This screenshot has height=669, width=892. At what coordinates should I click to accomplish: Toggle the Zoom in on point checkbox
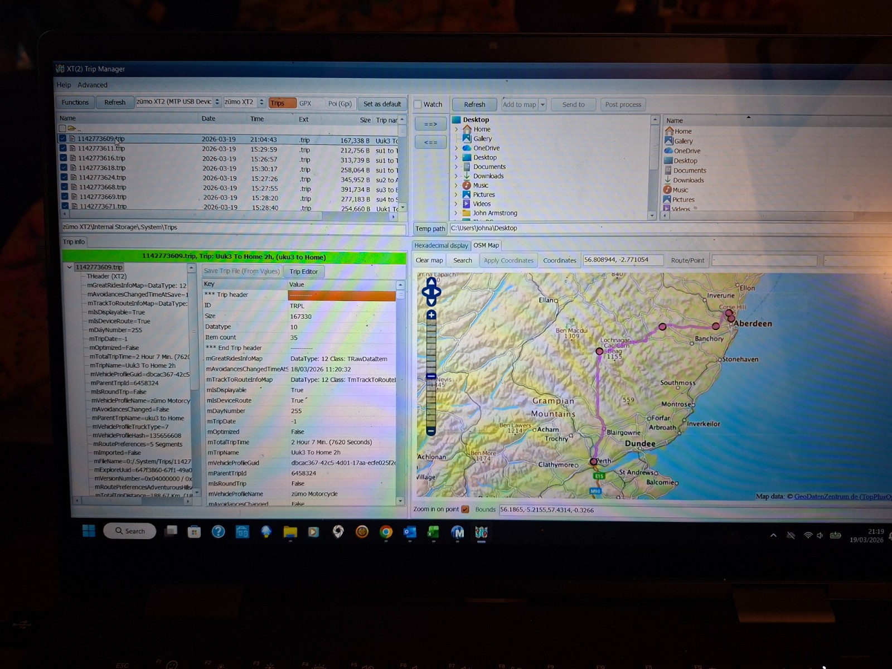pos(465,509)
